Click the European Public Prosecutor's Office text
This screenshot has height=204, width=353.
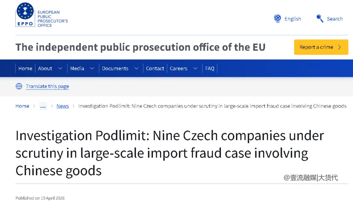[x=52, y=19]
